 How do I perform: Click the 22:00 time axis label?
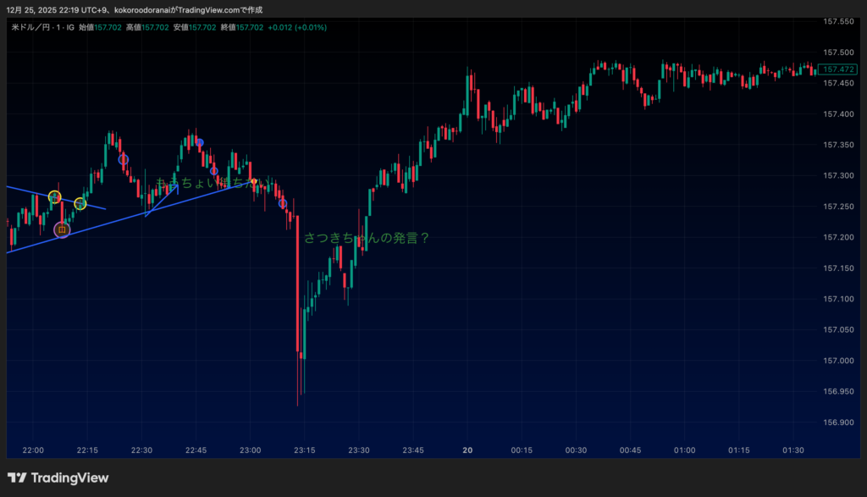33,450
